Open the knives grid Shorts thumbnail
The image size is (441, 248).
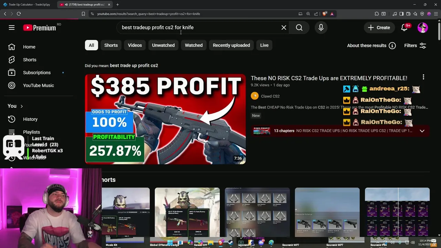pos(257,212)
